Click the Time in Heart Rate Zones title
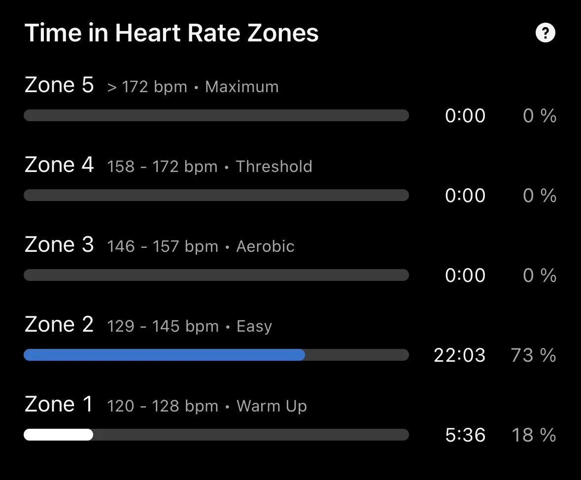Image resolution: width=581 pixels, height=480 pixels. tap(171, 33)
